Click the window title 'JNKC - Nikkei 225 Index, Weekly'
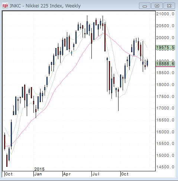The height and width of the screenshot is (181, 178). [x=45, y=6]
